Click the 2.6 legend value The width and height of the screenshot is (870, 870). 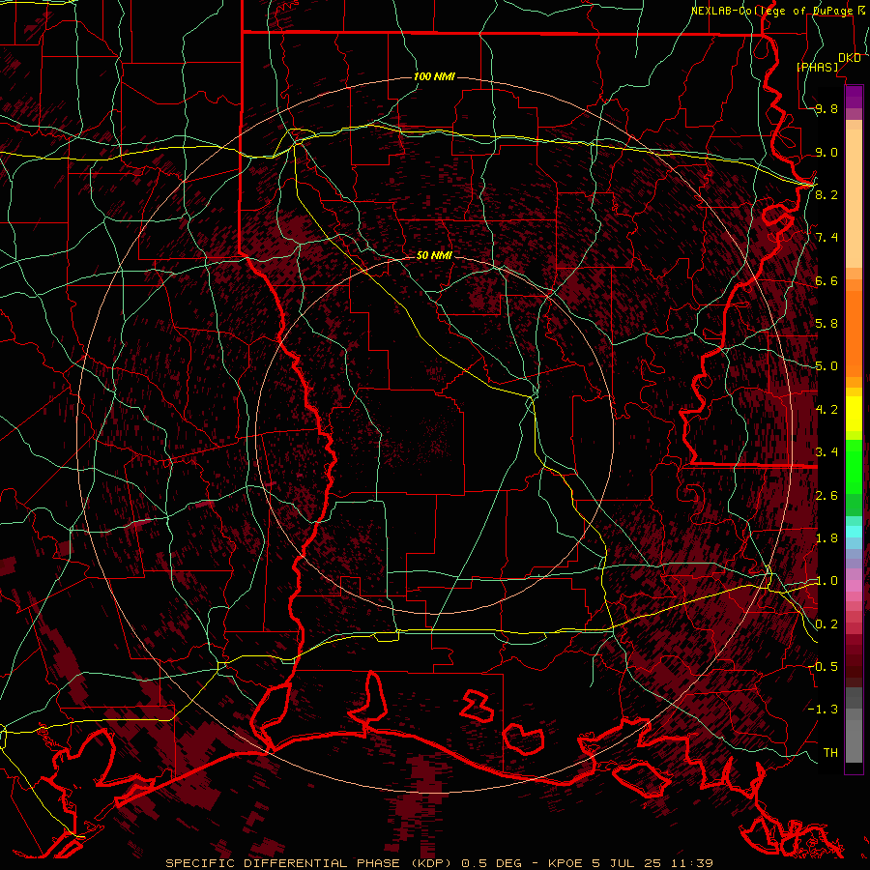pyautogui.click(x=826, y=496)
